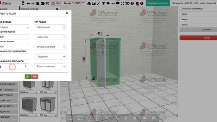Expand the Двери section

point(198,19)
